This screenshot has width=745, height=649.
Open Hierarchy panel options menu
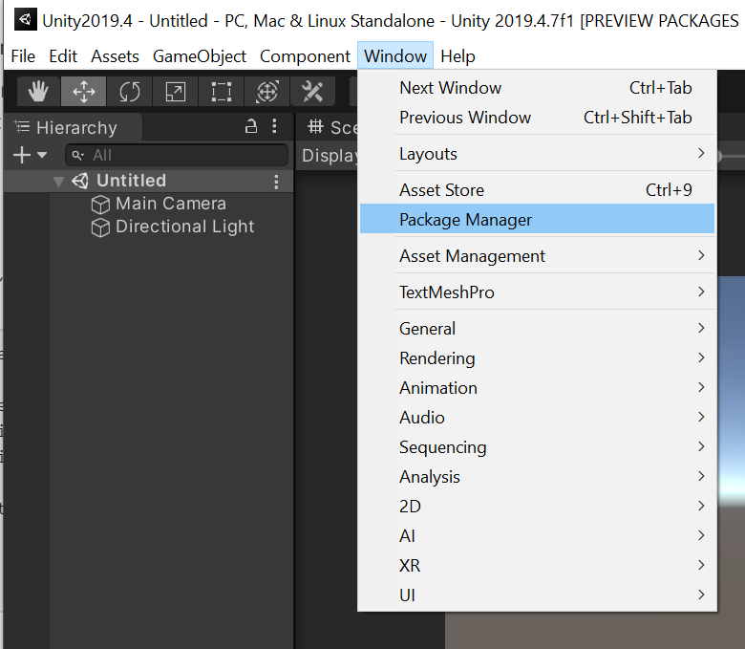click(274, 126)
